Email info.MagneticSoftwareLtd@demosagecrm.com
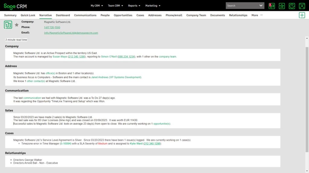Screen dimensions: 309x173 pos(71,33)
